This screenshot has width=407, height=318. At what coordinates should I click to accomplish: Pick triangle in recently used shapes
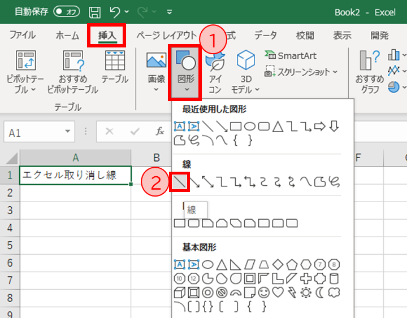tap(278, 127)
